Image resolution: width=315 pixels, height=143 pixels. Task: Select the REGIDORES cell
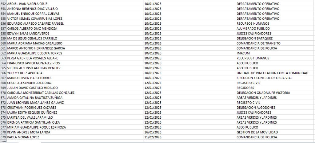275,88
